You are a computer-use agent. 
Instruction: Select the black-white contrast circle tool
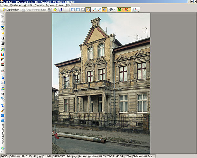(3, 38)
